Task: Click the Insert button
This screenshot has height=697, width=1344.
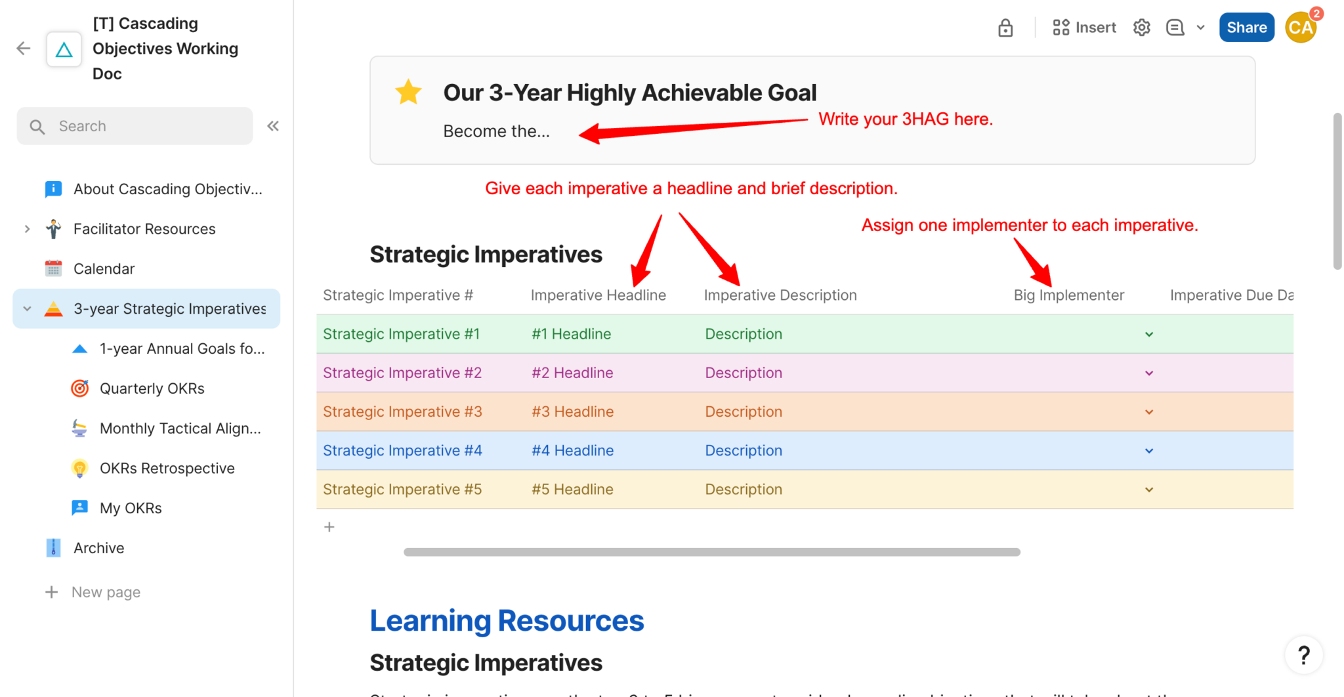Action: click(1084, 28)
